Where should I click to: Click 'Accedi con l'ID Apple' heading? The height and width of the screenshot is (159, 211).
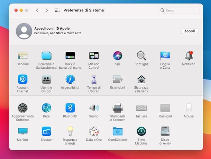(52, 28)
